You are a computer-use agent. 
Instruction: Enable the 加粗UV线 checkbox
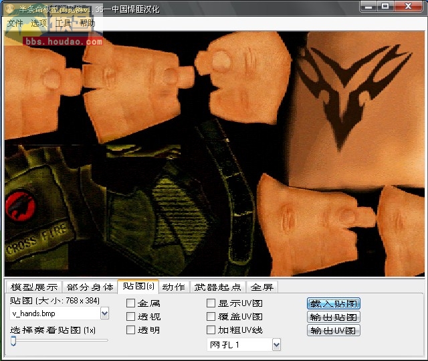pyautogui.click(x=211, y=330)
